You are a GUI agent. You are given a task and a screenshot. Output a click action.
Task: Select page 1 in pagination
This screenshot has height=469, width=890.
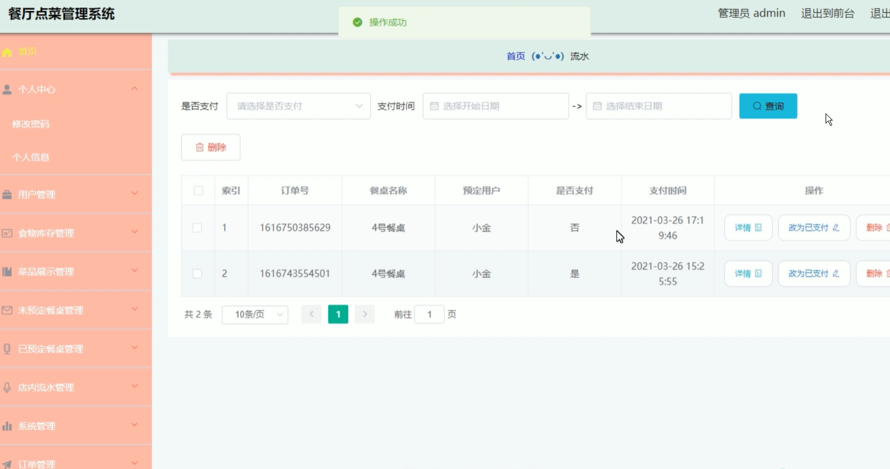coord(338,314)
